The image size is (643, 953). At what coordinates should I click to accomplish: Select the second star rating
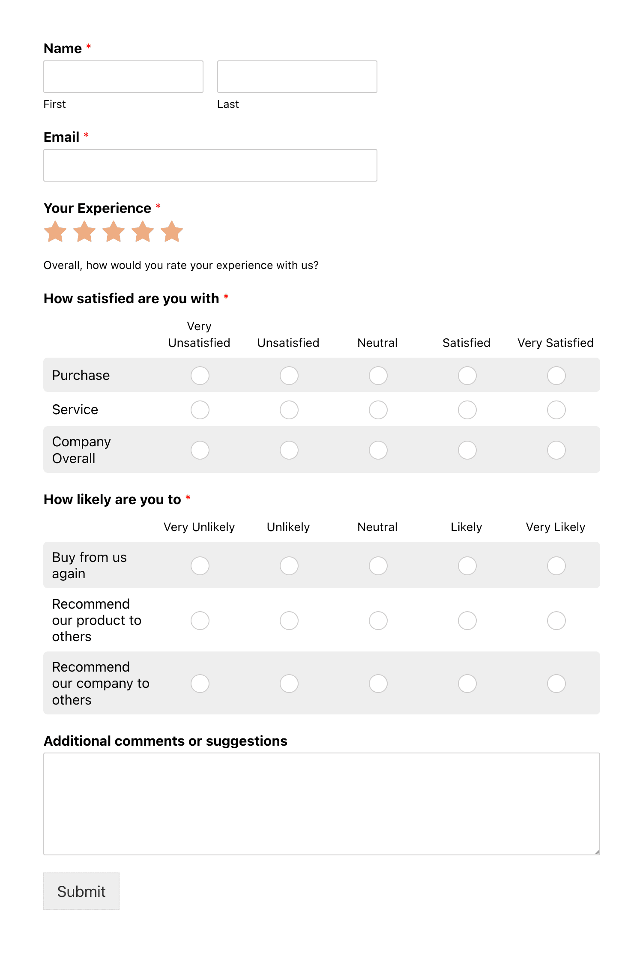pos(84,232)
